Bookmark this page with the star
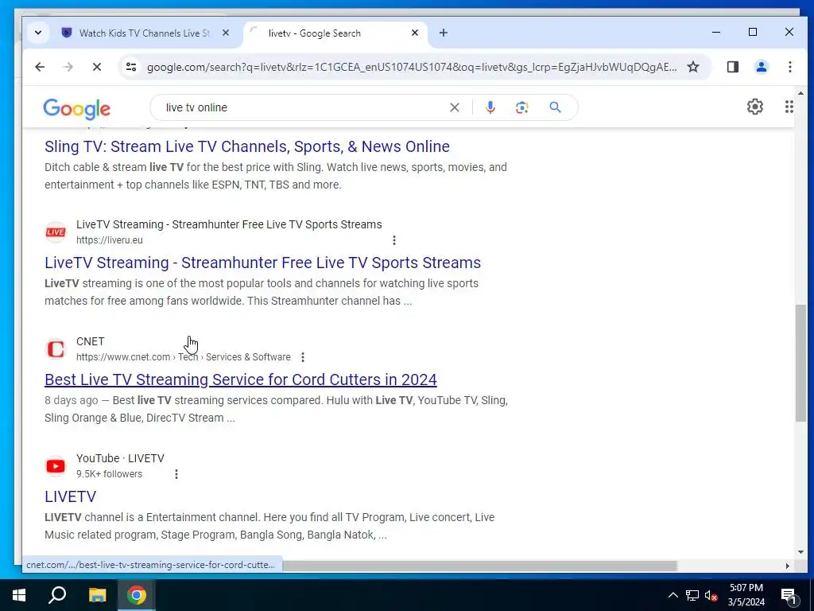 693,67
